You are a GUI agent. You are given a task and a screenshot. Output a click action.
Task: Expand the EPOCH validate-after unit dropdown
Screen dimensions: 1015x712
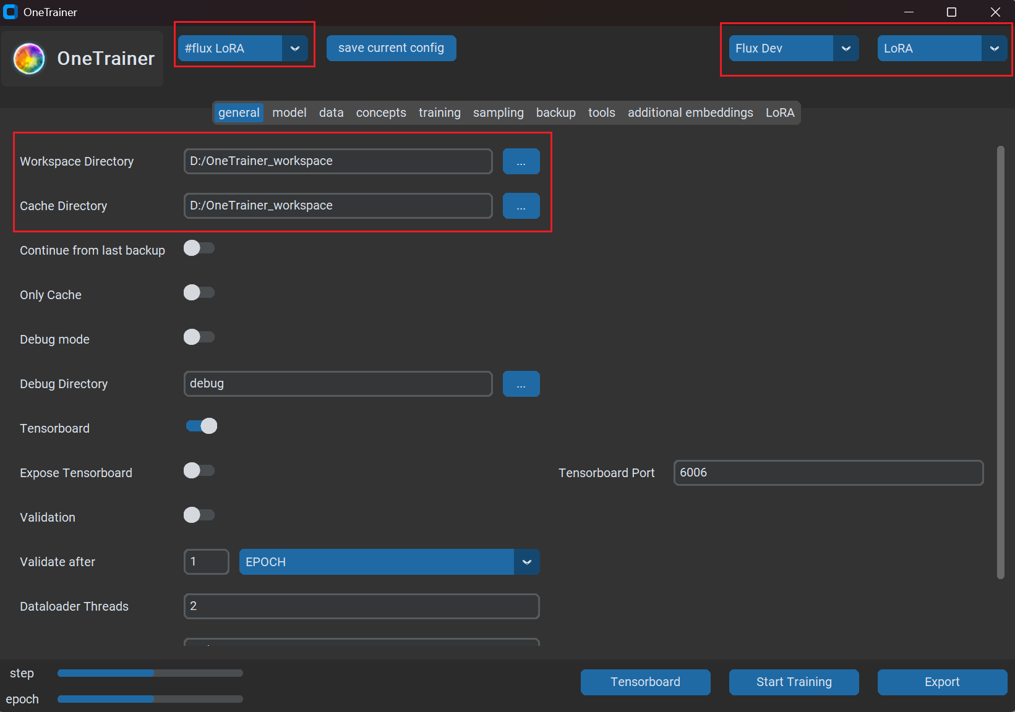[x=390, y=562]
